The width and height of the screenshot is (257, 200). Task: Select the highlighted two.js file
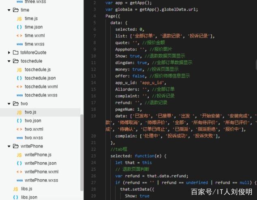tap(30, 112)
